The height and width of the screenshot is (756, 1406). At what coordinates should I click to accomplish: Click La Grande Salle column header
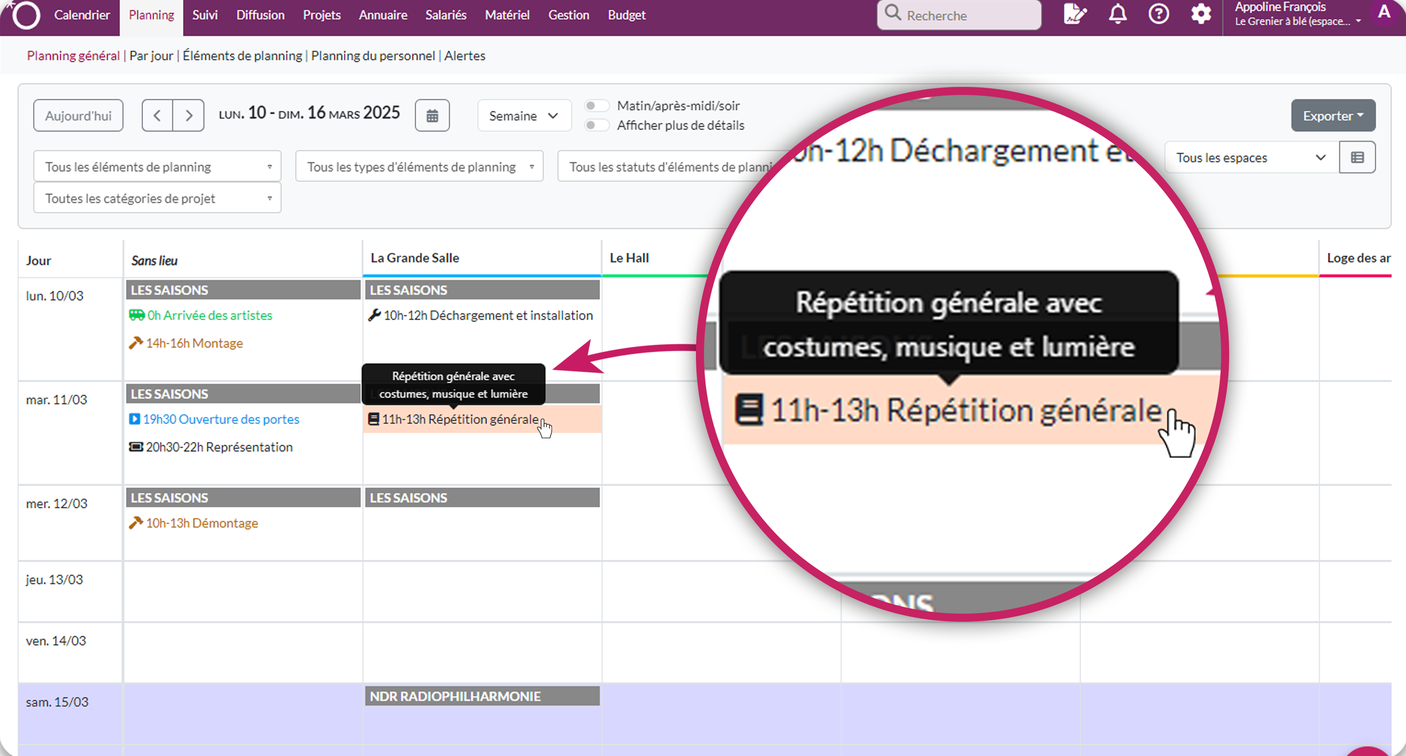[x=415, y=258]
